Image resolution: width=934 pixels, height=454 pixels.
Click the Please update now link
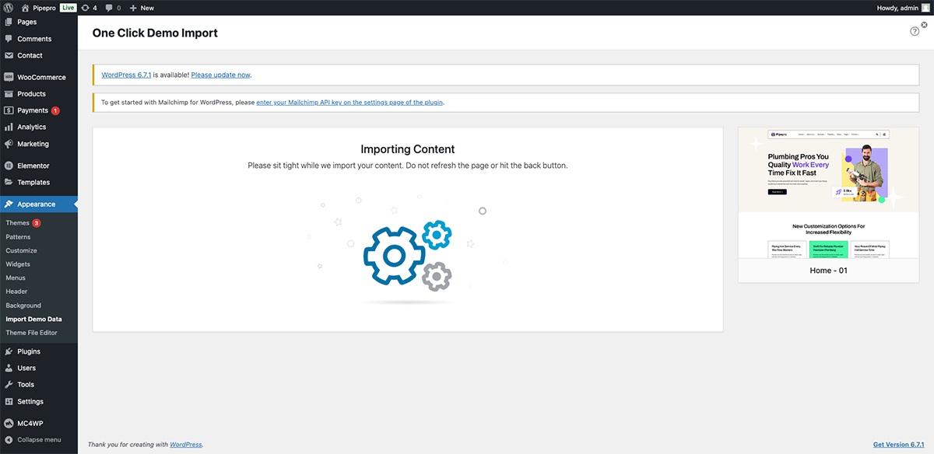[221, 75]
